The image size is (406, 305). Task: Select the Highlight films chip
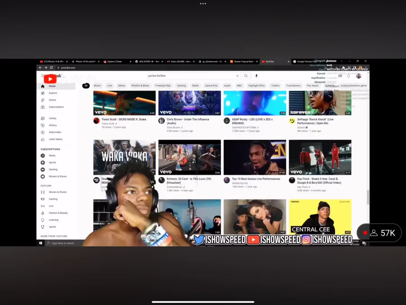point(256,85)
